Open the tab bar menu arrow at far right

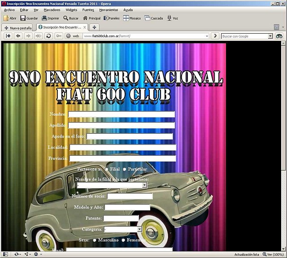[x=283, y=27]
